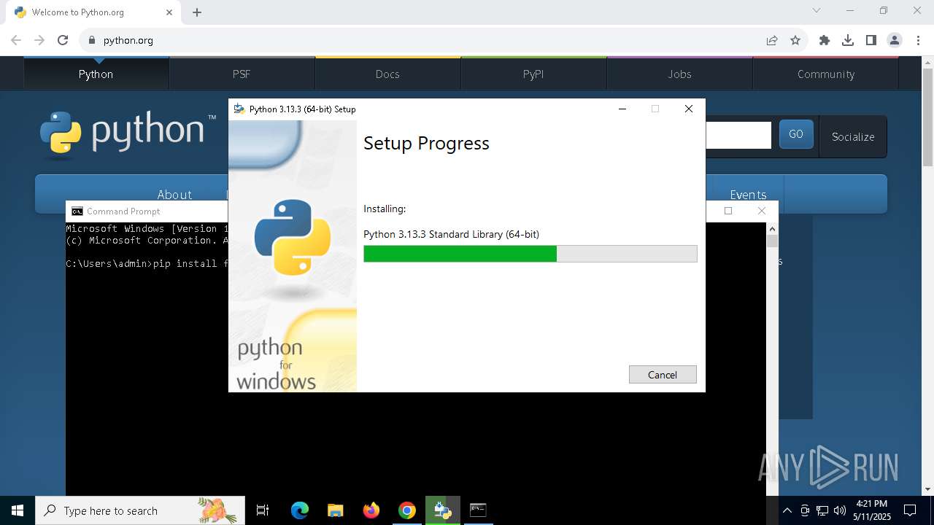Switch to Chrome on the taskbar
934x525 pixels.
pos(407,510)
